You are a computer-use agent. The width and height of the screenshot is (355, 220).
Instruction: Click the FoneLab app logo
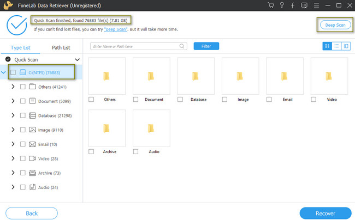click(x=8, y=5)
